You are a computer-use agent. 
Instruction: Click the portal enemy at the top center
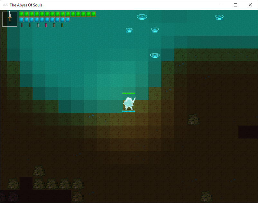pos(142,16)
